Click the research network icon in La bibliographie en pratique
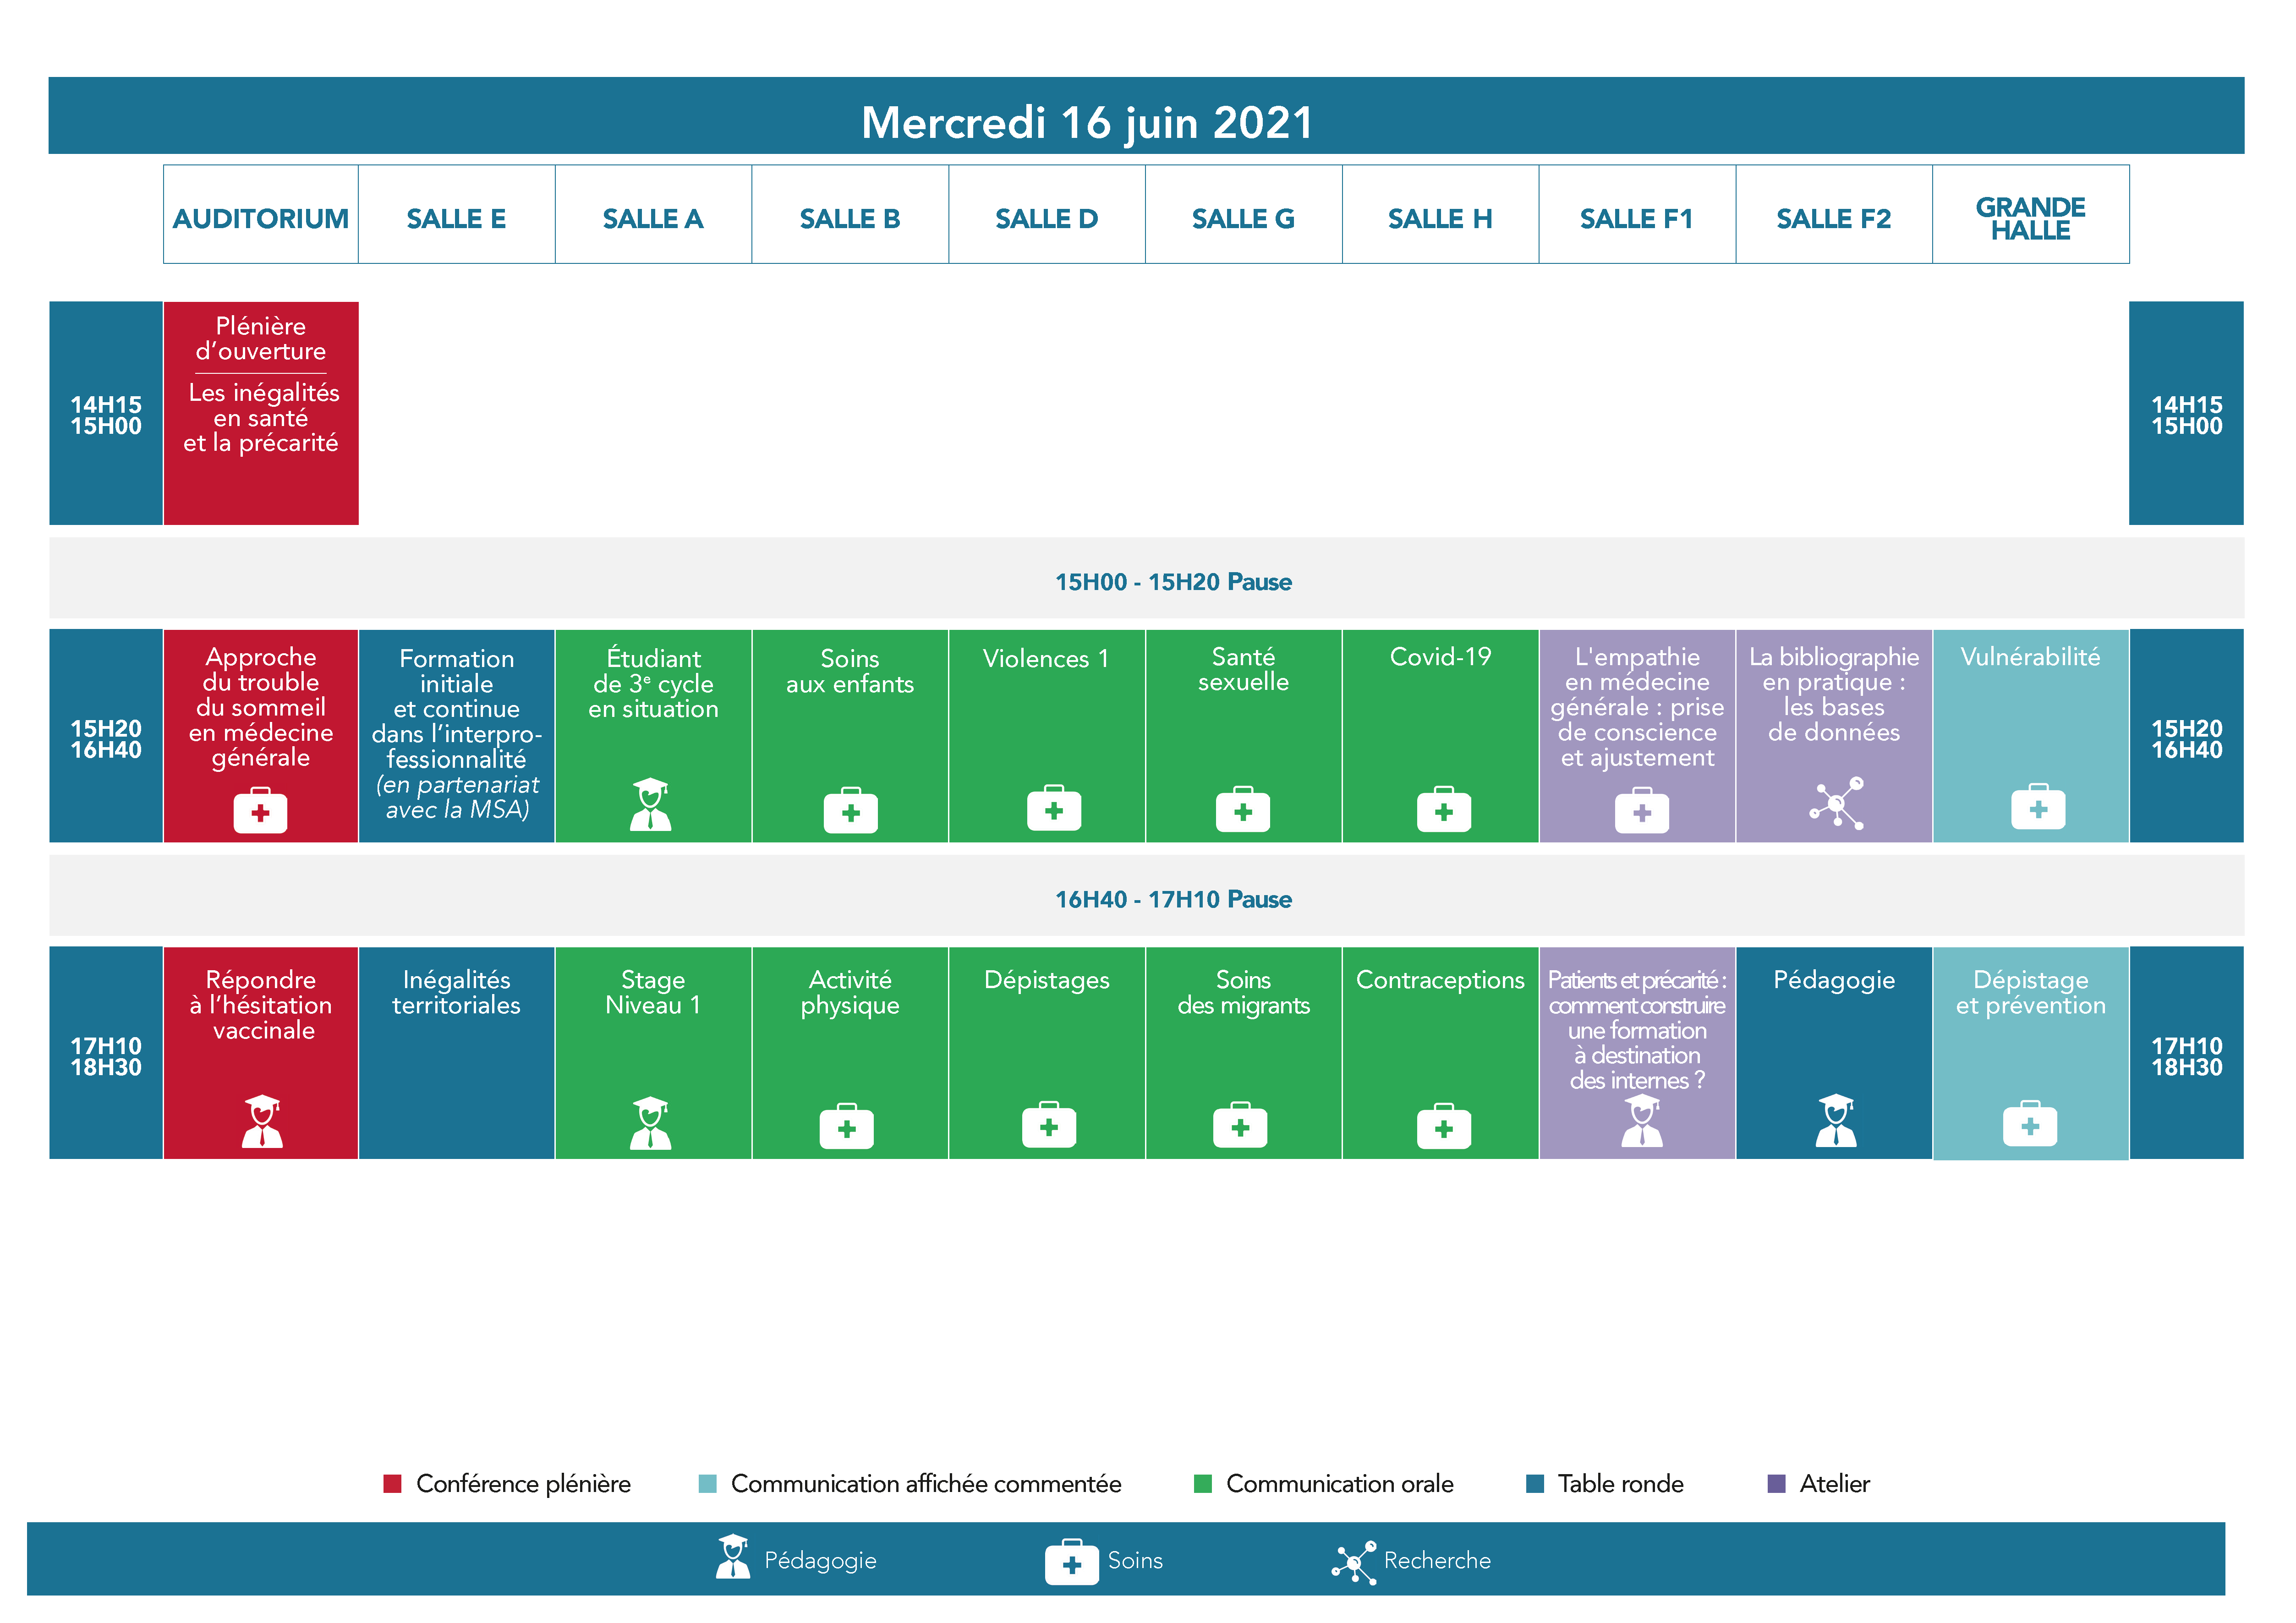 (x=1837, y=803)
